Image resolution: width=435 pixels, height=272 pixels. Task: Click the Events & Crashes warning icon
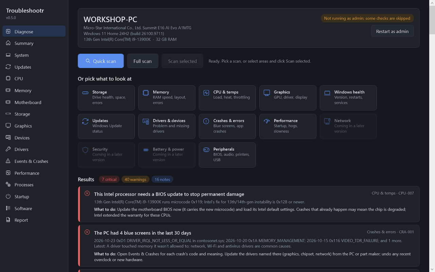(x=8, y=161)
